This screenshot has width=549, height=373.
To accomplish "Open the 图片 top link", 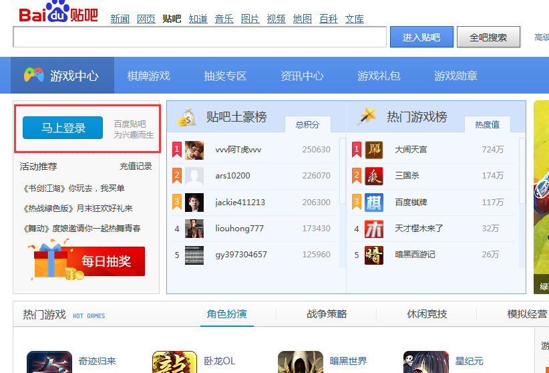I will point(250,19).
